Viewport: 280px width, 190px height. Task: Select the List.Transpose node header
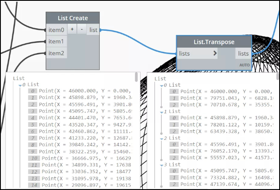tap(214, 42)
